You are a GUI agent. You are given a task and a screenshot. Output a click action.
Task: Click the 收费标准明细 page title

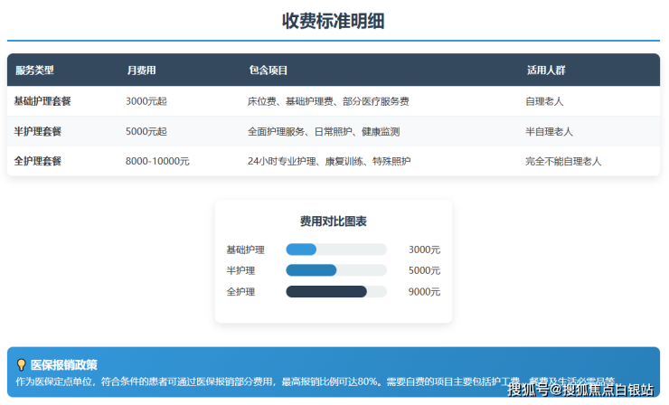coord(334,21)
